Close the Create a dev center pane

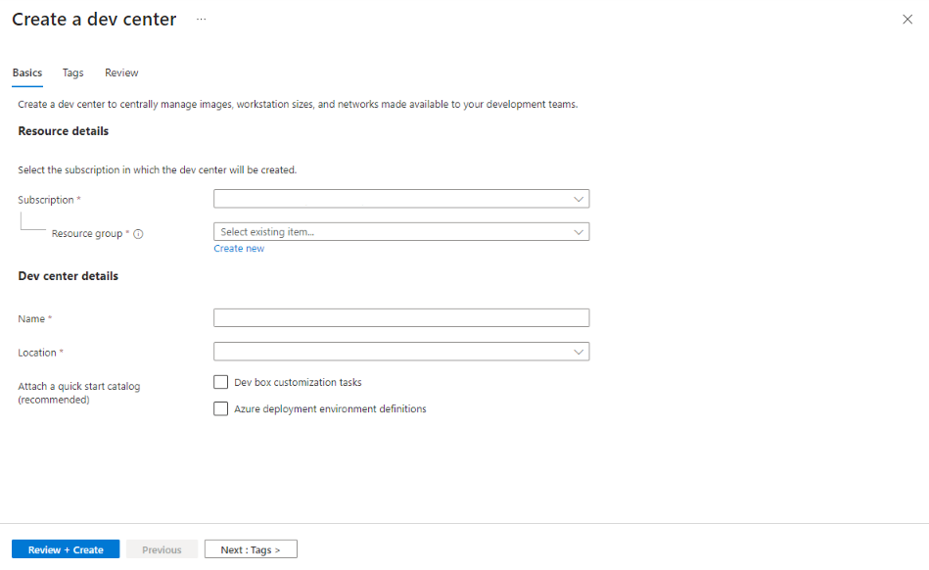(x=907, y=20)
